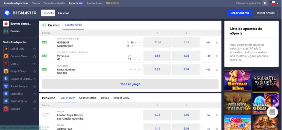Favorite the GODSENT vs GamerLegion match
The height and width of the screenshot is (130, 282).
(x=217, y=42)
